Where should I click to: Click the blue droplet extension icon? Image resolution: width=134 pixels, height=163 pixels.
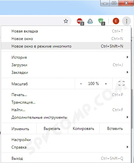coord(90,21)
